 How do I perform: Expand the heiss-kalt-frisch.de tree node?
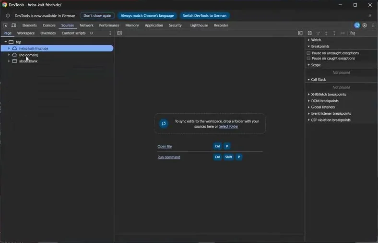9,49
